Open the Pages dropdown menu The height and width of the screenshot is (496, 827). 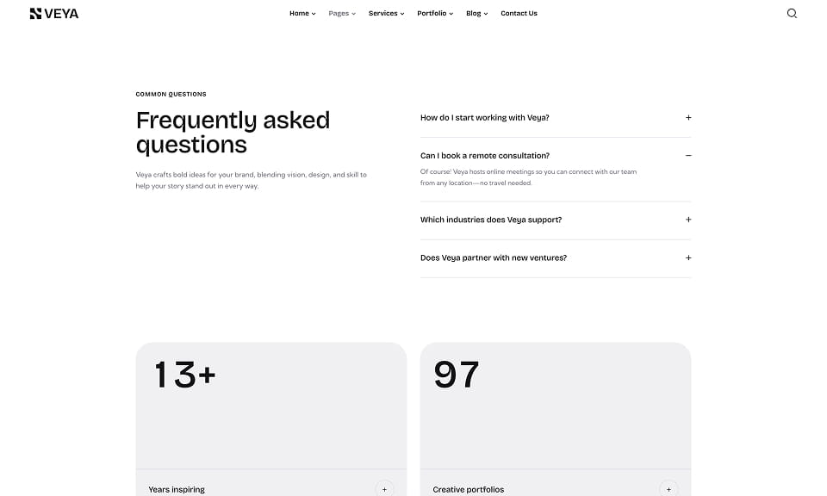(342, 13)
